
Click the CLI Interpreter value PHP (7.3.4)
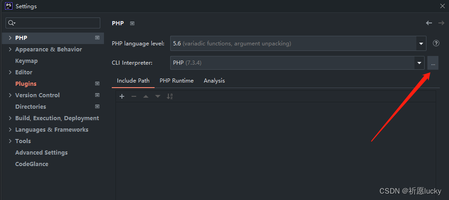click(x=187, y=63)
